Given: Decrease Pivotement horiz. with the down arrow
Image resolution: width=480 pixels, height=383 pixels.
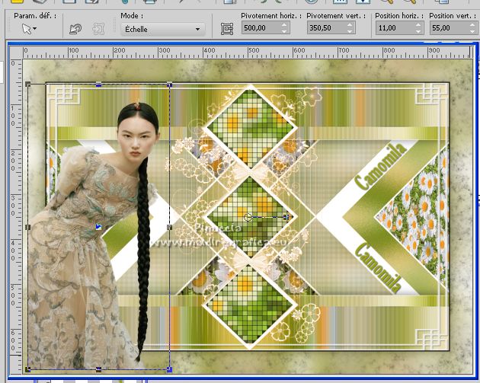Looking at the screenshot, I should (285, 31).
